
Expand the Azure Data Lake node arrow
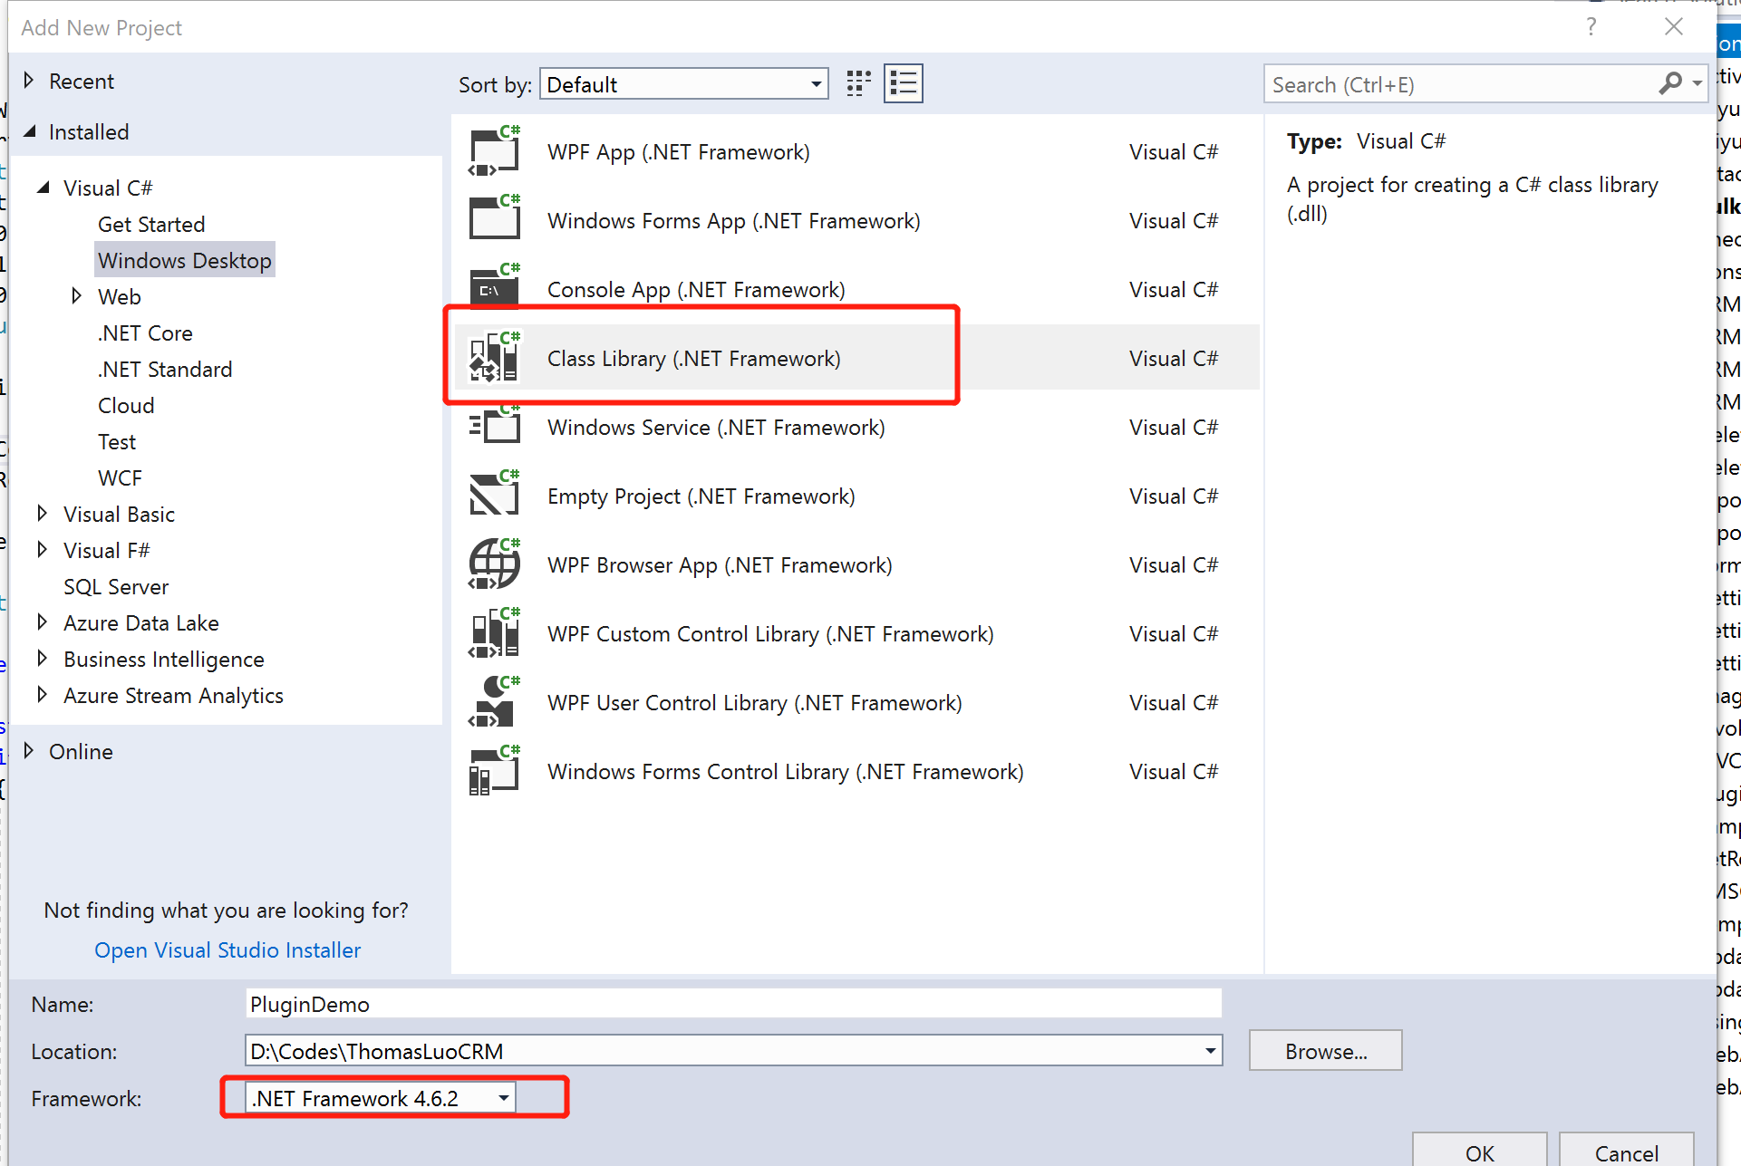[x=42, y=622]
